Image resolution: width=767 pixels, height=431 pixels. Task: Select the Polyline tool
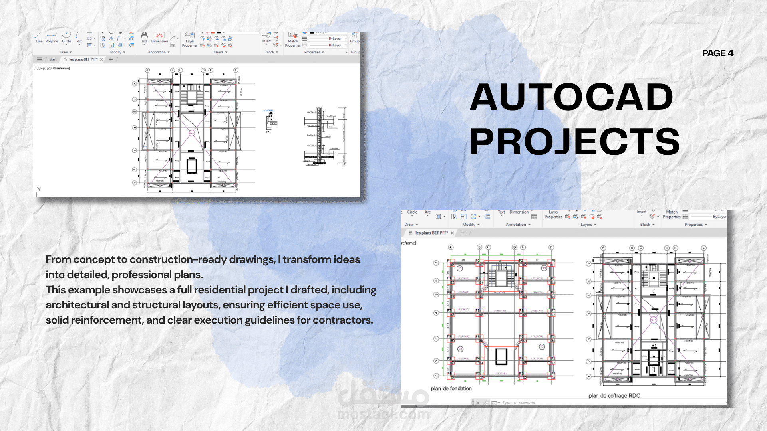(x=51, y=39)
